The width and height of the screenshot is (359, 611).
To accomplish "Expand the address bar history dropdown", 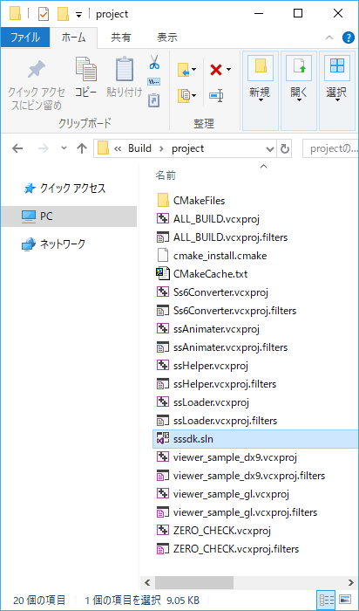I will pos(269,149).
